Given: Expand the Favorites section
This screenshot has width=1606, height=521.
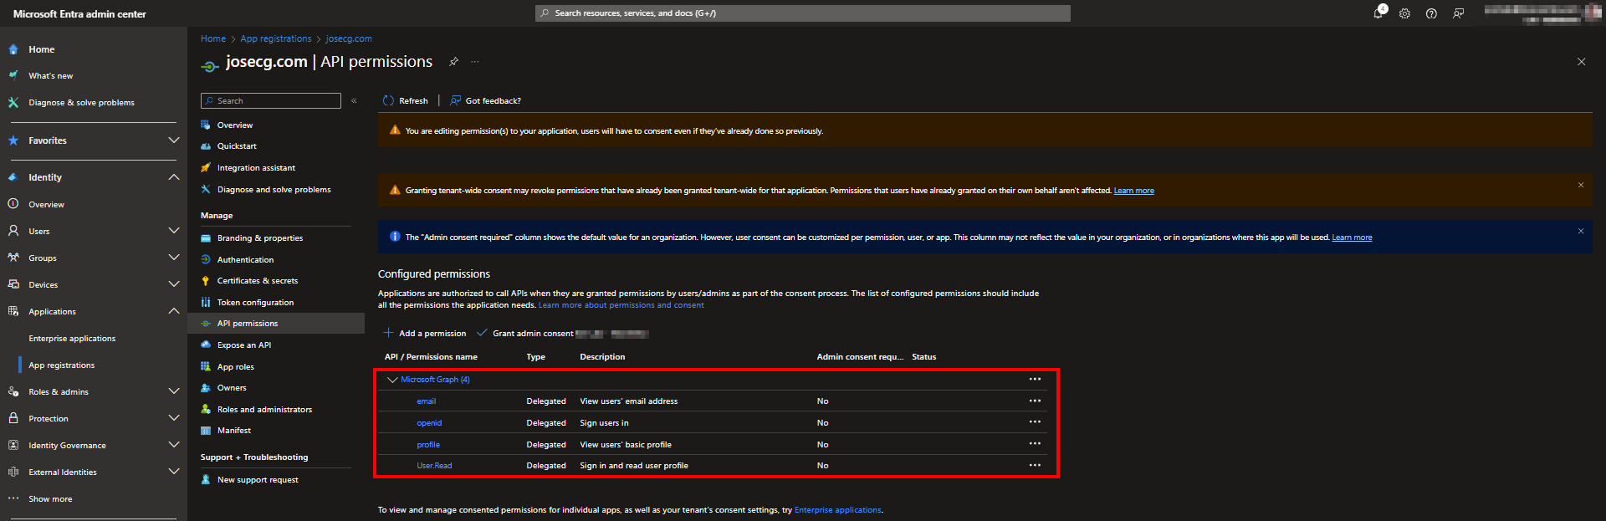Looking at the screenshot, I should click(173, 140).
